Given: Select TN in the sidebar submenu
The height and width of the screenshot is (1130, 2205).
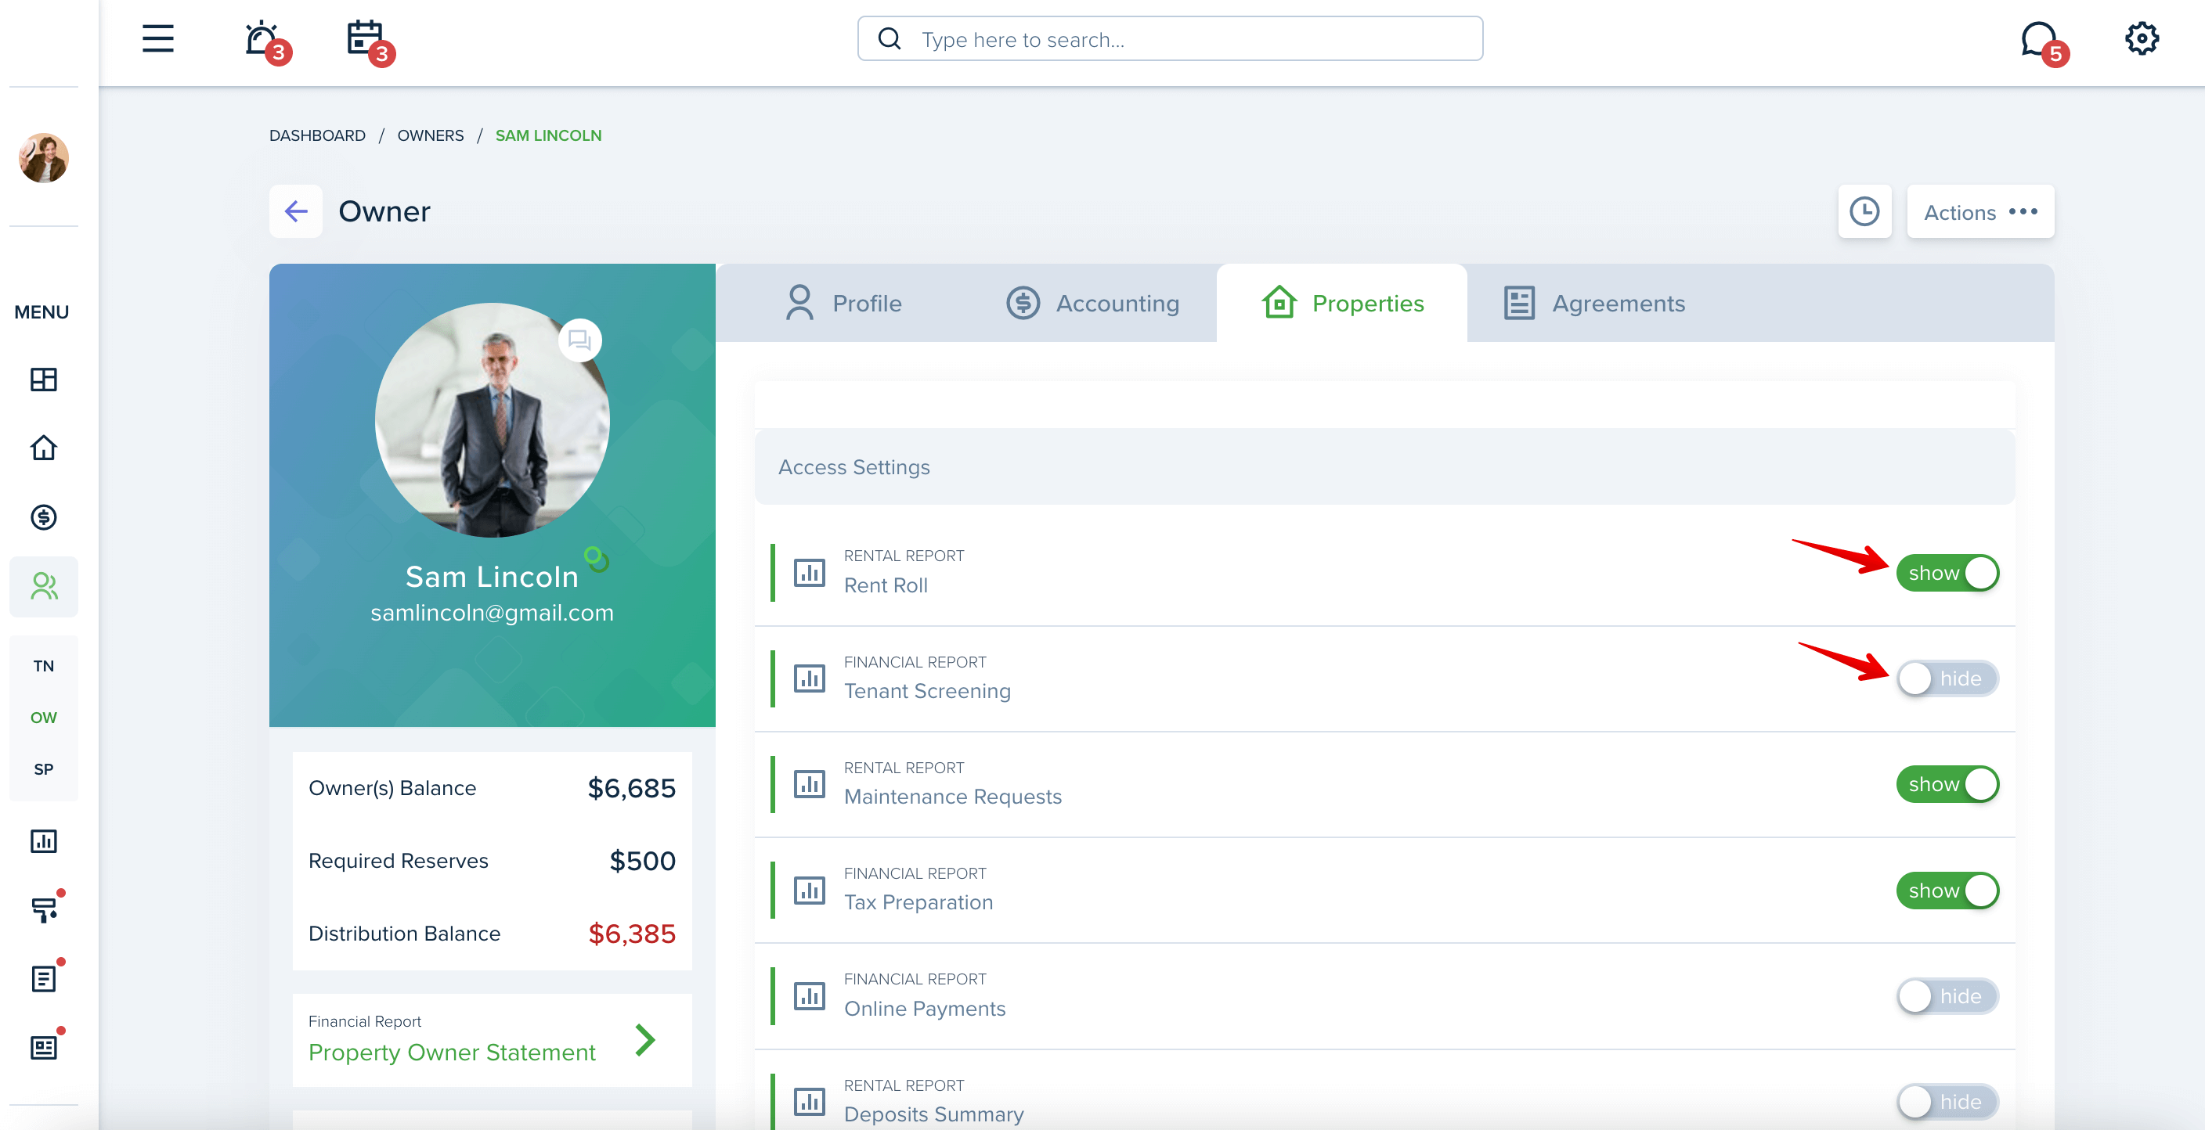Looking at the screenshot, I should tap(44, 667).
